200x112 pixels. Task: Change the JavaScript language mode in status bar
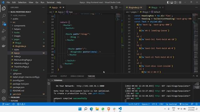tap(172, 104)
